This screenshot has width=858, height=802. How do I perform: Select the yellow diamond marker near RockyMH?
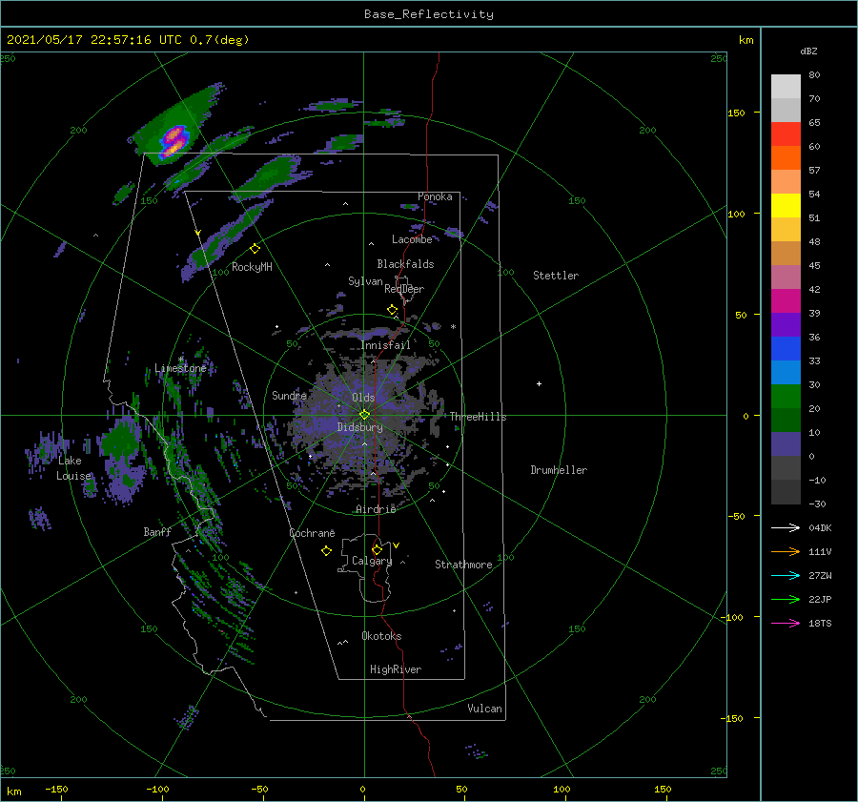click(x=255, y=249)
